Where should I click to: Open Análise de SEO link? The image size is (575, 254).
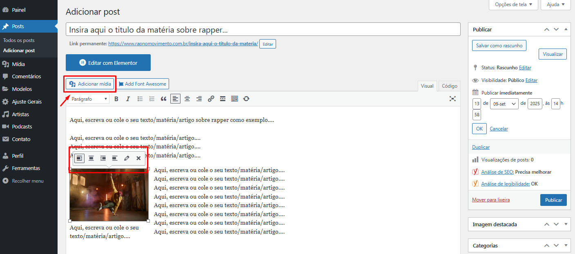pos(497,172)
